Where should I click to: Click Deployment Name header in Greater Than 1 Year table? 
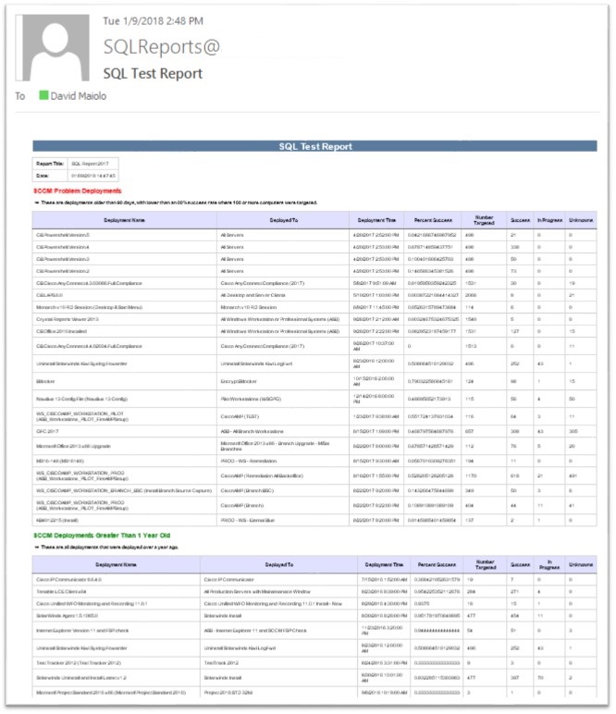coord(117,565)
